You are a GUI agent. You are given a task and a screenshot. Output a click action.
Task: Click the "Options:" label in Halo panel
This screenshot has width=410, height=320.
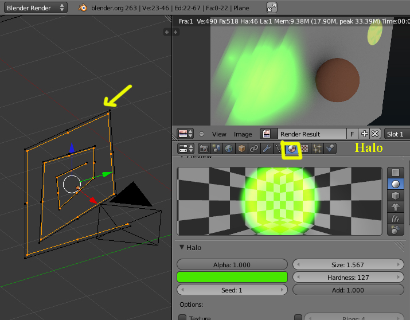tap(191, 305)
